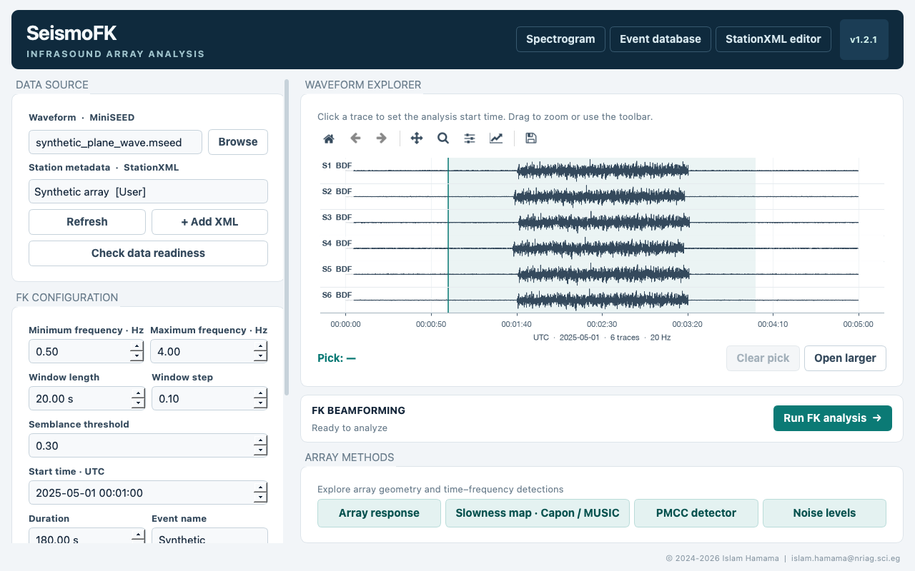915x571 pixels.
Task: Click the left panel vertical scrollbar
Action: coord(287,237)
